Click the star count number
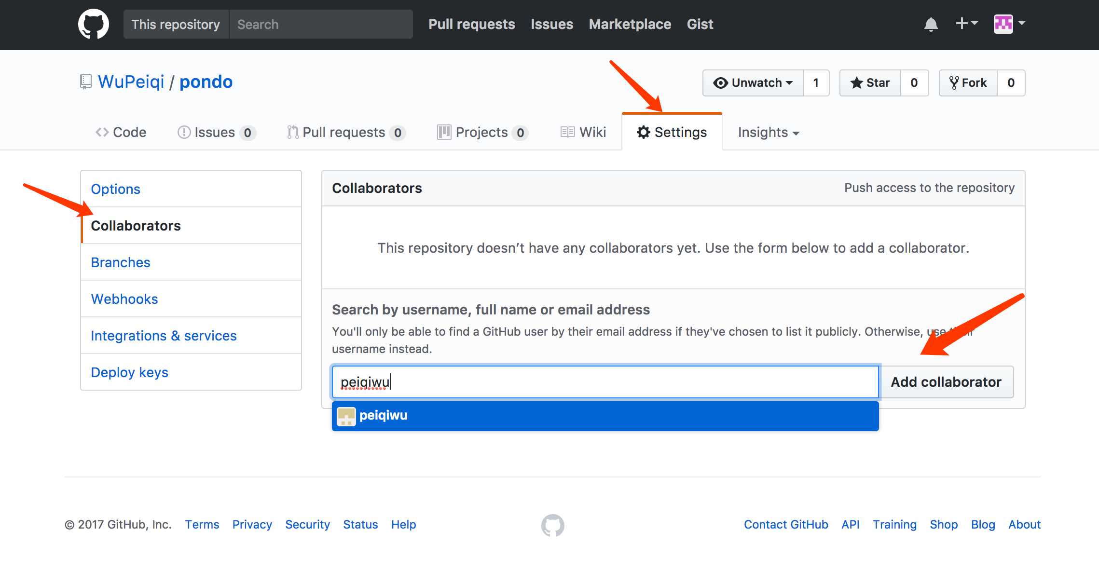This screenshot has height=571, width=1099. [x=914, y=83]
